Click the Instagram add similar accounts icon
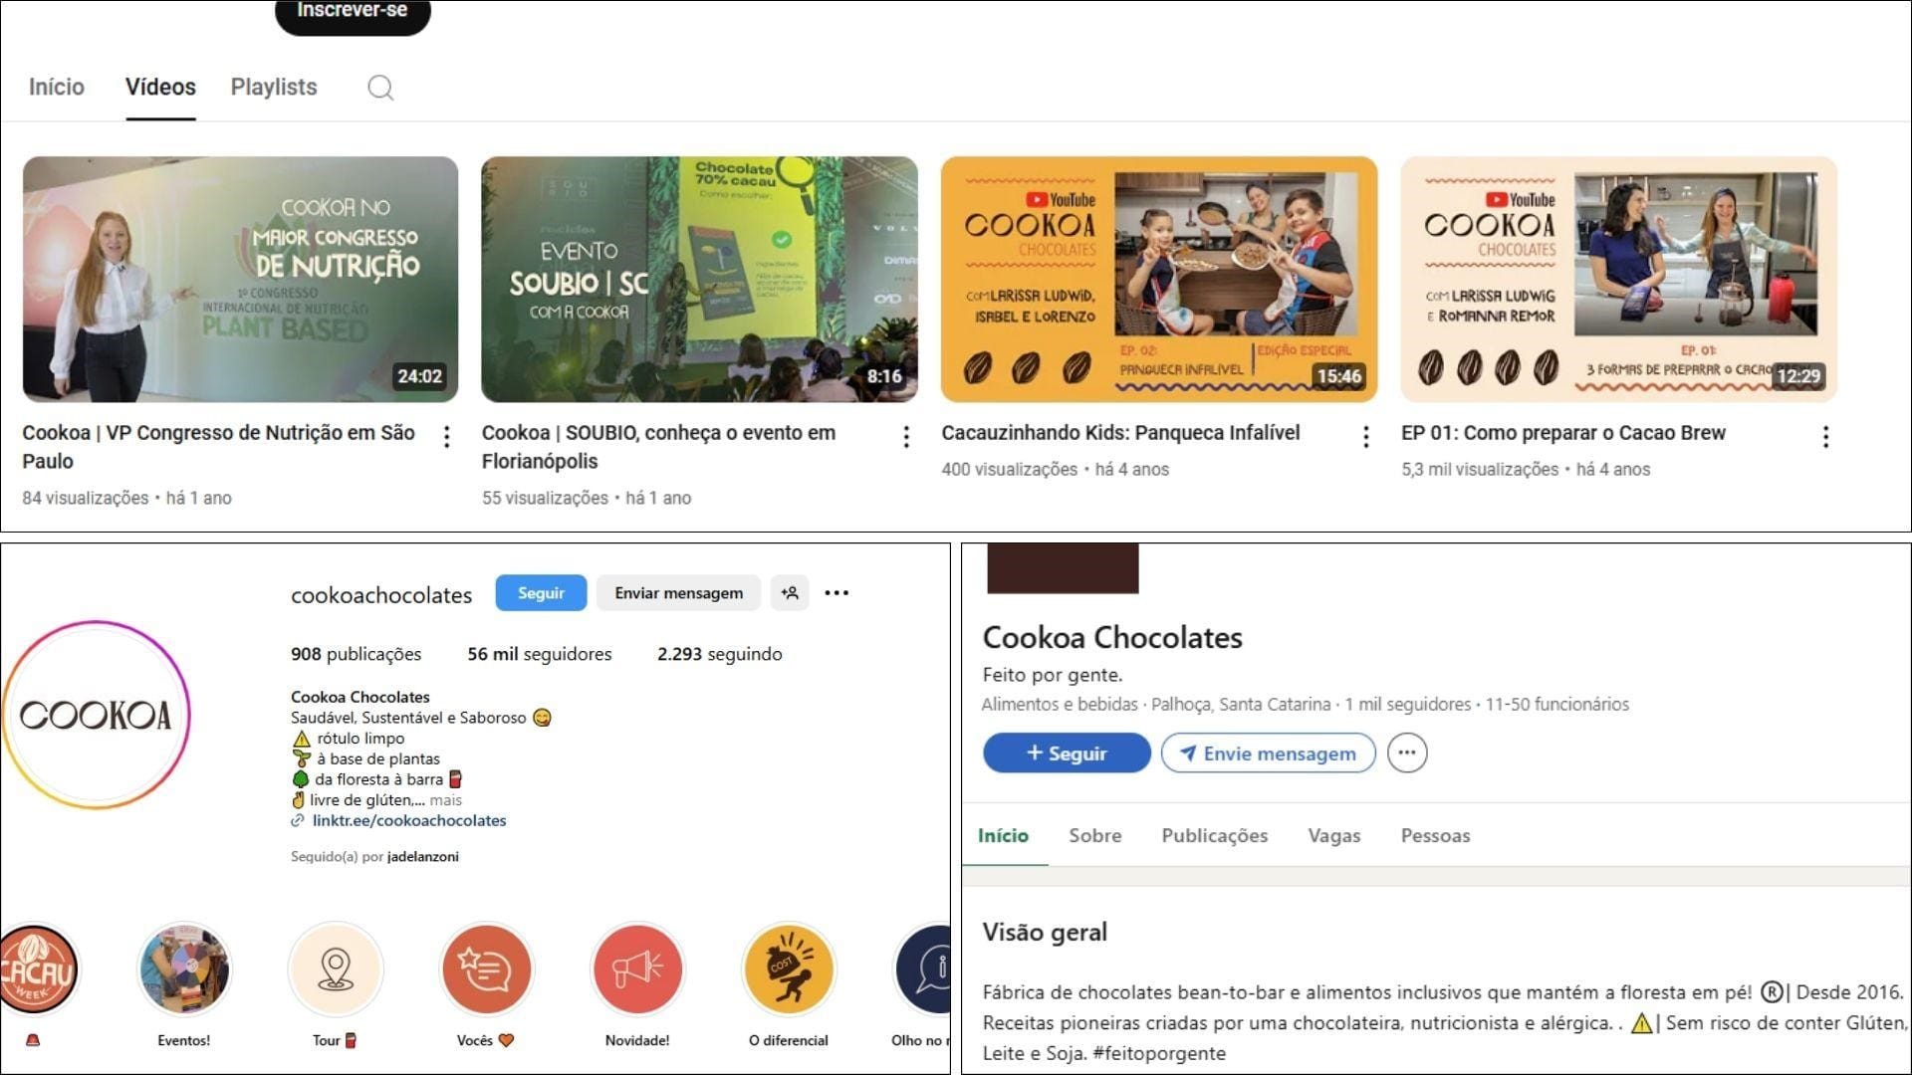This screenshot has height=1075, width=1912. (790, 593)
